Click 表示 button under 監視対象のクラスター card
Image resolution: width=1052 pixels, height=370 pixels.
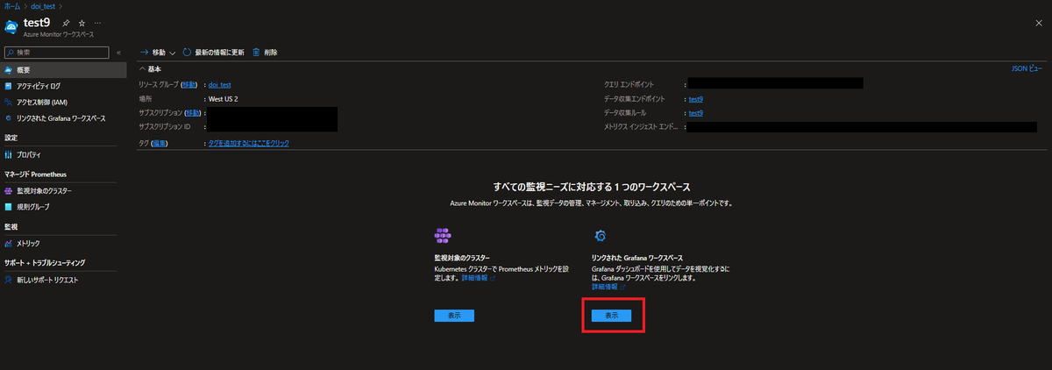tap(454, 316)
